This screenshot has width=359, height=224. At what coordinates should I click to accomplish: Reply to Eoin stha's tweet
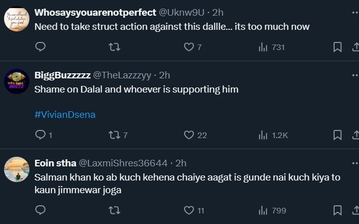(x=41, y=210)
